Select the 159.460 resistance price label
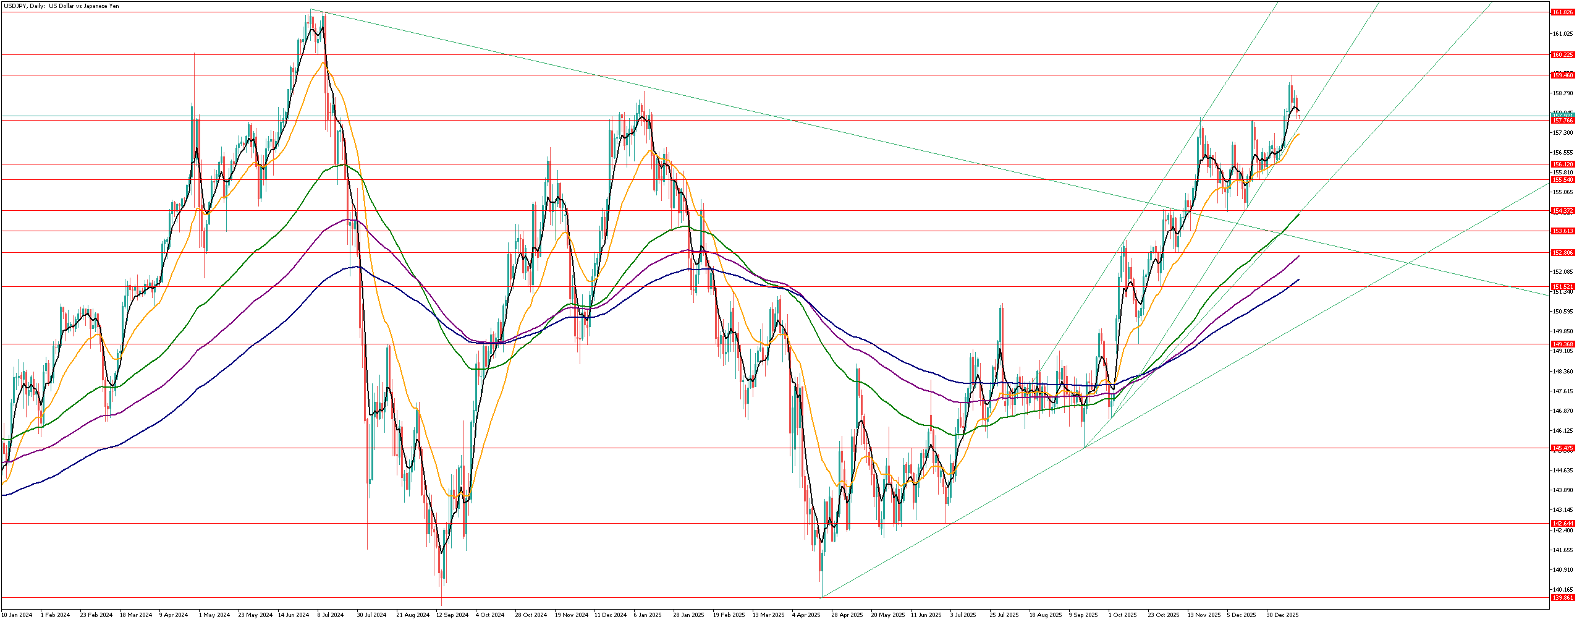Screen dimensions: 1582x622 (x=1563, y=75)
